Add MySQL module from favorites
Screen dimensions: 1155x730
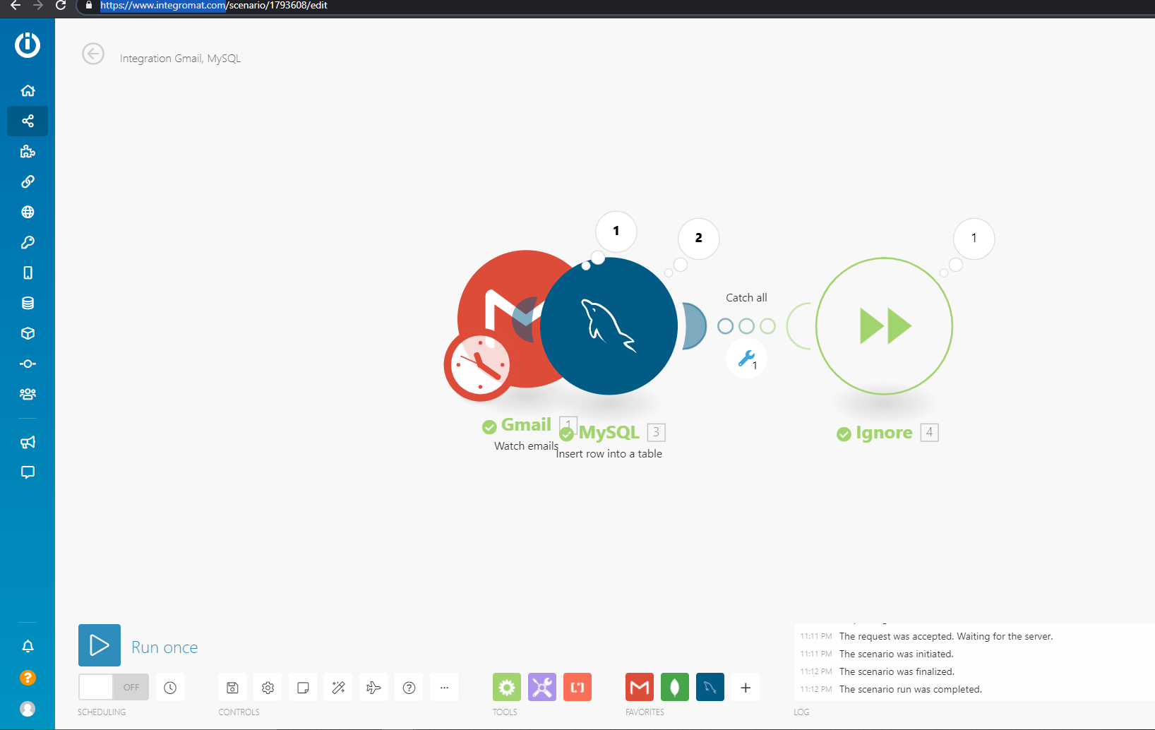[x=710, y=687]
